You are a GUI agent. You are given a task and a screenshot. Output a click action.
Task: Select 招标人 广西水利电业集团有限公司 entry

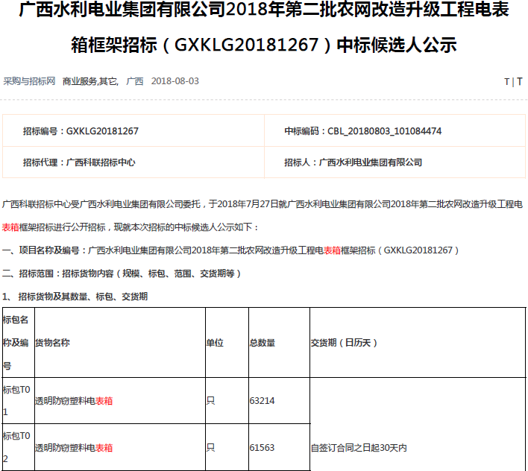pyautogui.click(x=353, y=162)
